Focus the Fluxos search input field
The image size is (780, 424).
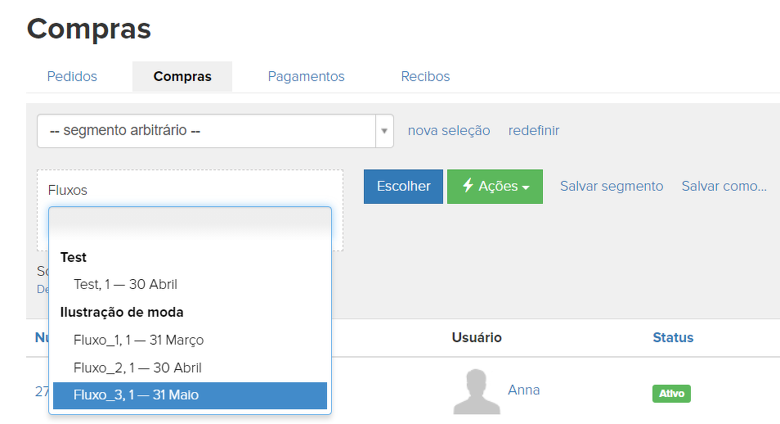click(190, 222)
